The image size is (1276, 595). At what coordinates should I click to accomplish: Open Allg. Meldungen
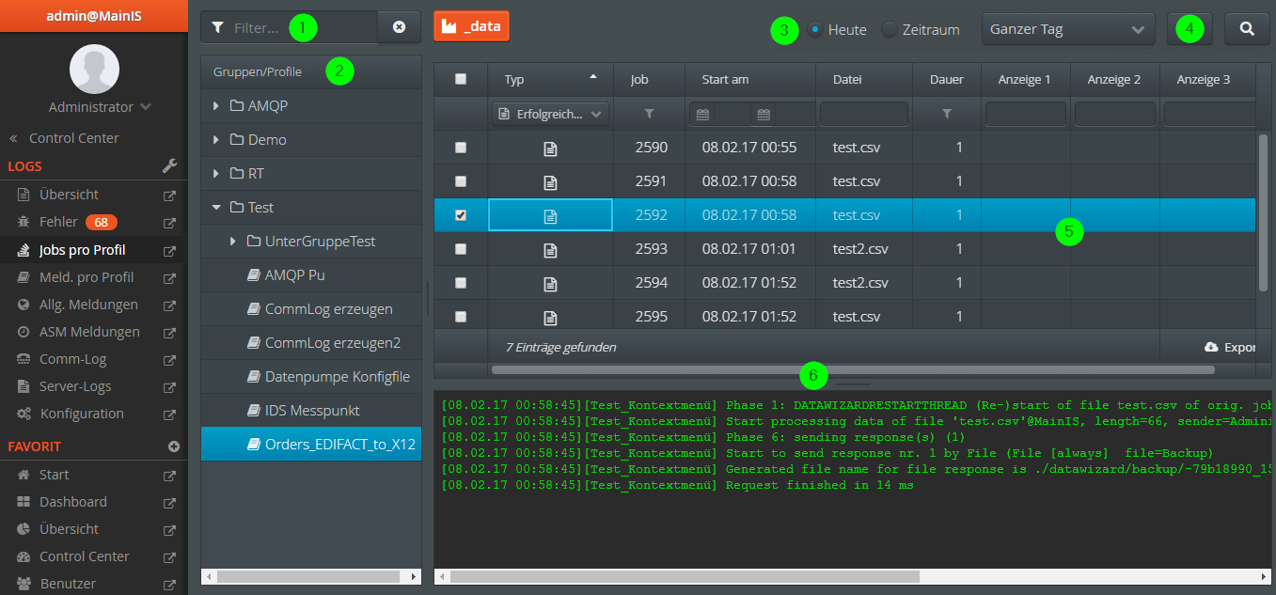88,305
